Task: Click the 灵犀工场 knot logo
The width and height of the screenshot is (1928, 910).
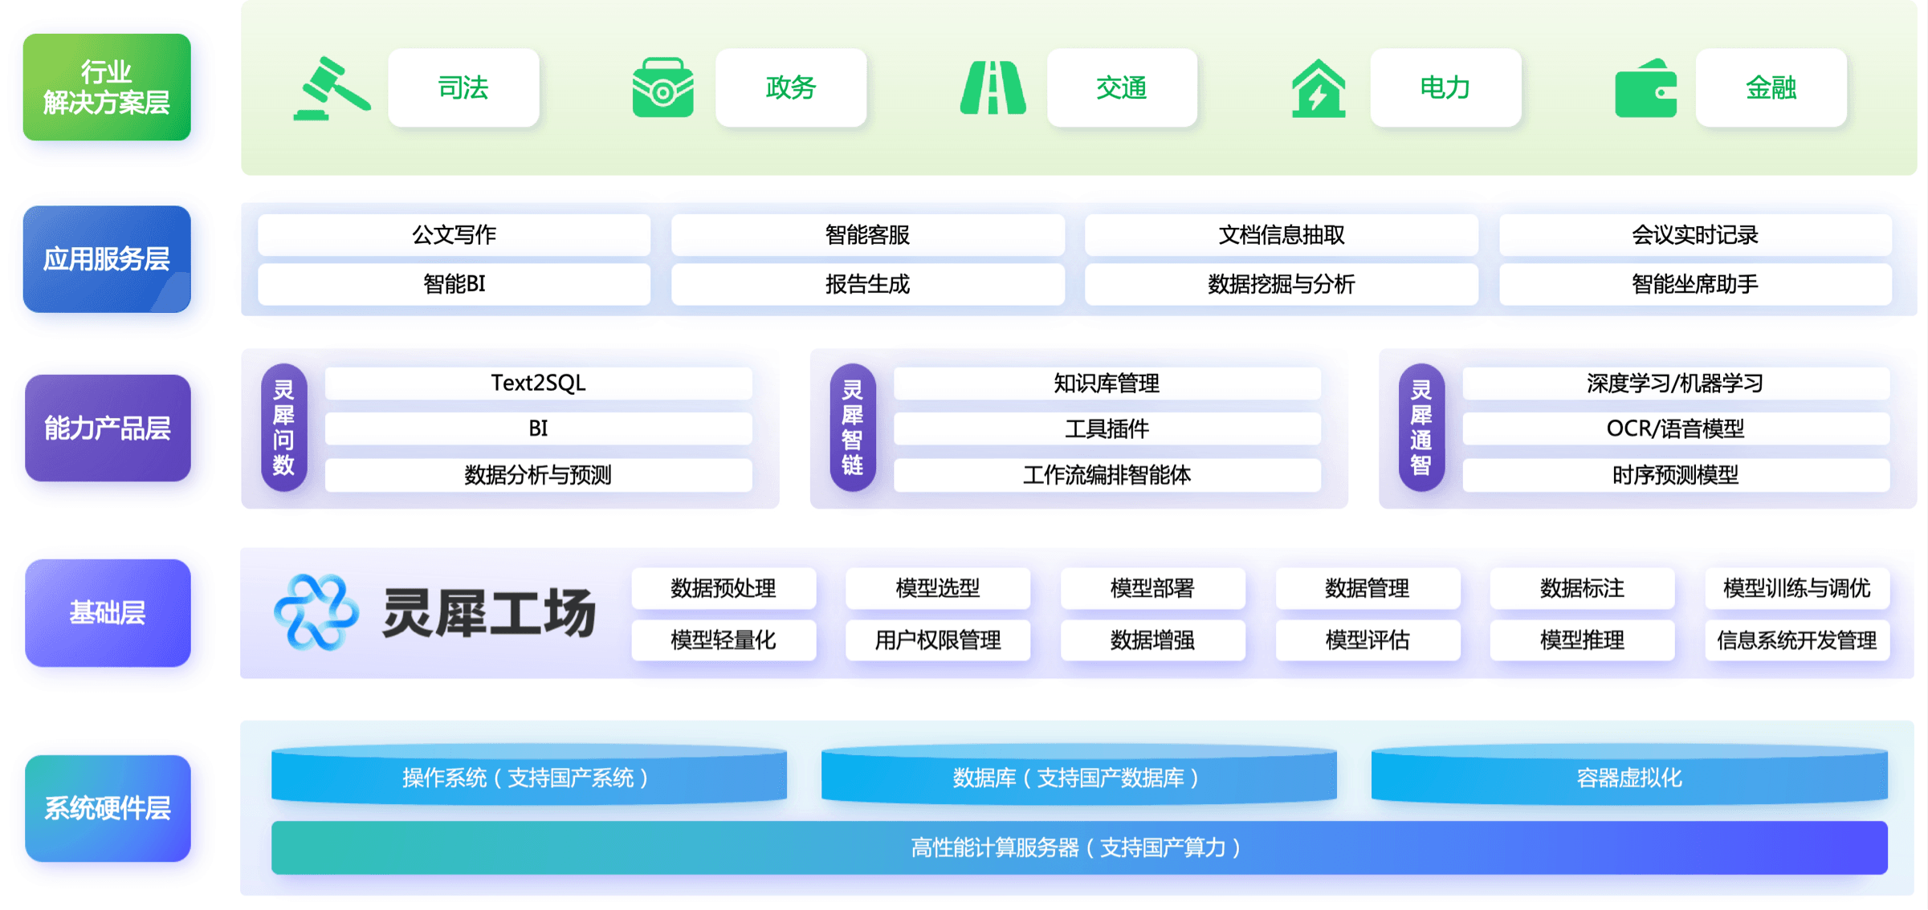Action: [316, 612]
